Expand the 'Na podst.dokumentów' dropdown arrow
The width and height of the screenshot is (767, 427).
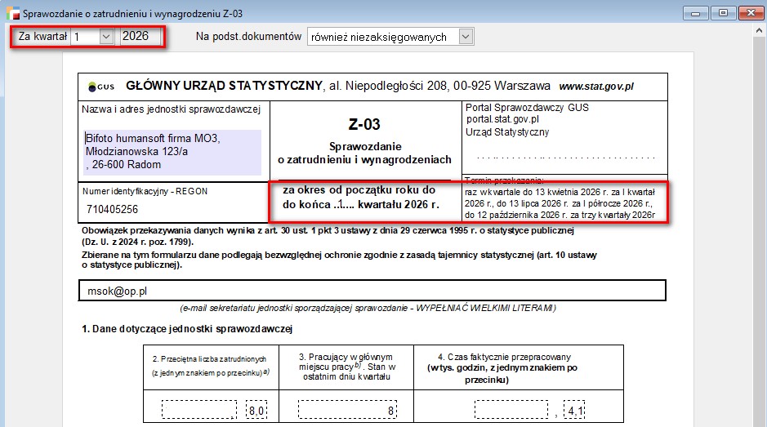pos(465,37)
